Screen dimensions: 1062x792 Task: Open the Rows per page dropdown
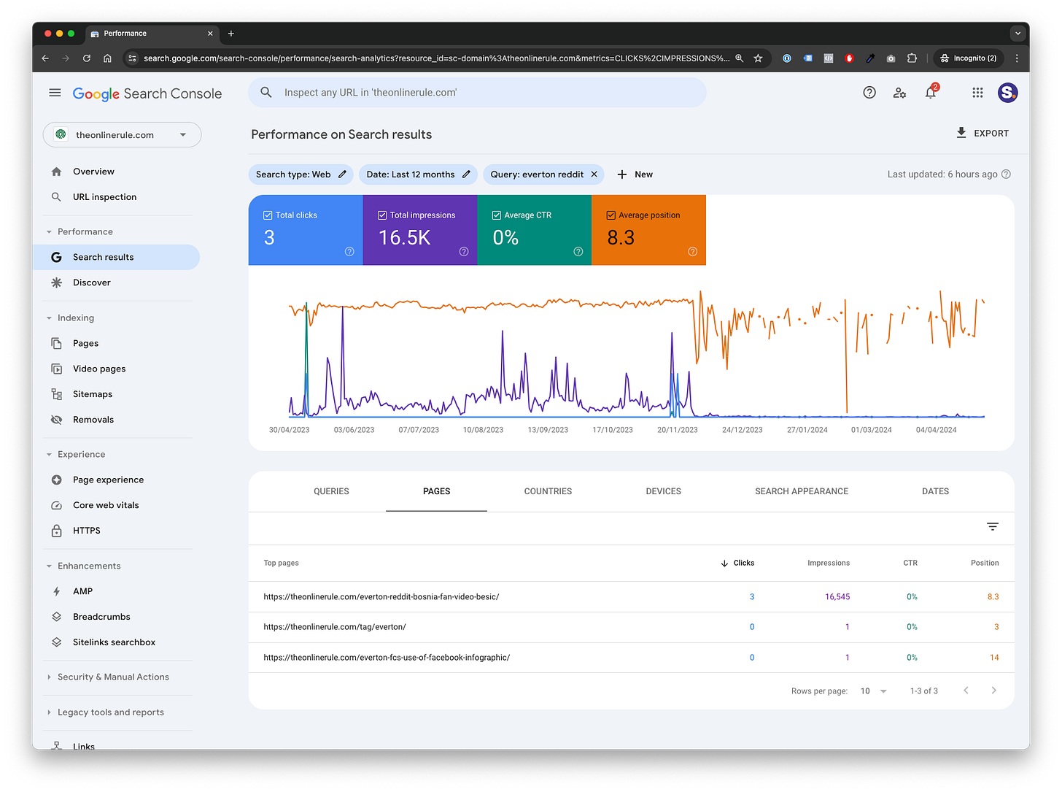click(x=873, y=691)
